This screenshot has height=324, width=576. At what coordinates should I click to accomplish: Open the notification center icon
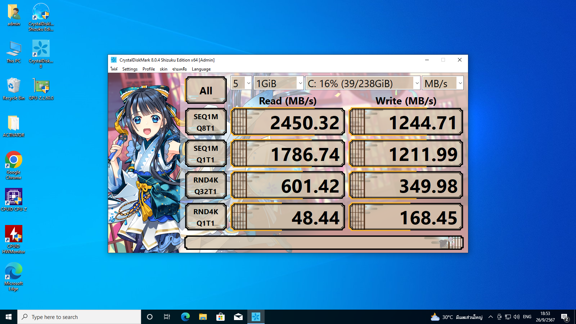565,317
